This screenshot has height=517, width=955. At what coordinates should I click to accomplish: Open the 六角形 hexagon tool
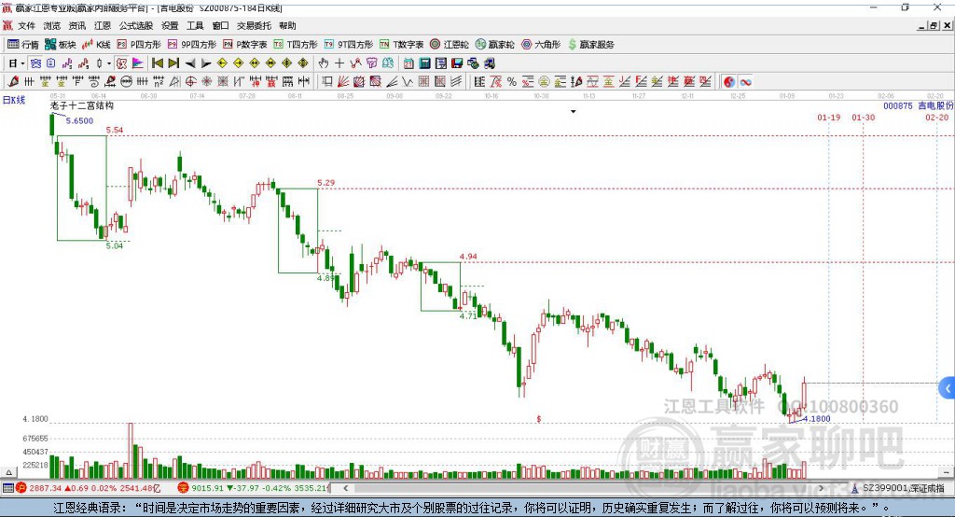tap(541, 45)
